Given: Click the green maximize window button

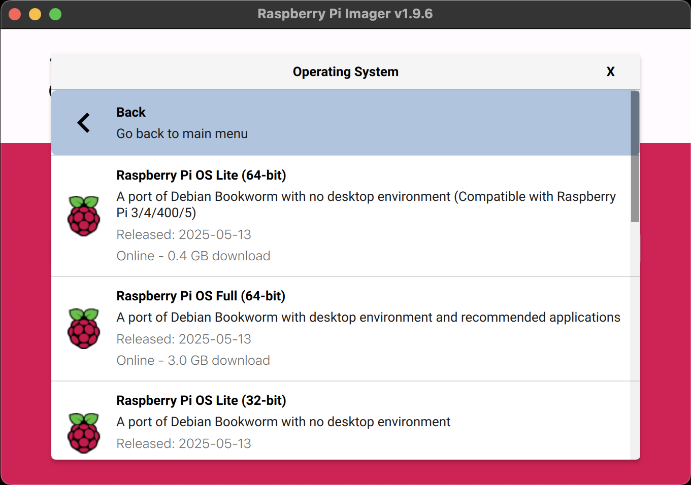Looking at the screenshot, I should (x=55, y=14).
